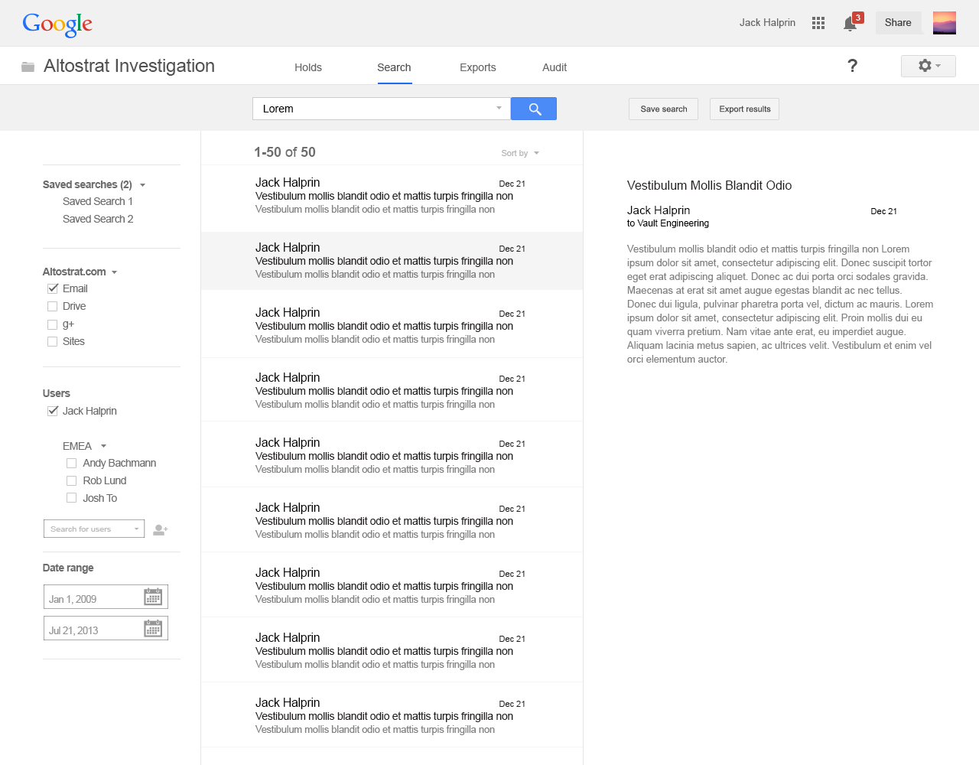Toggle the Email checkbox
The height and width of the screenshot is (765, 979).
click(53, 288)
